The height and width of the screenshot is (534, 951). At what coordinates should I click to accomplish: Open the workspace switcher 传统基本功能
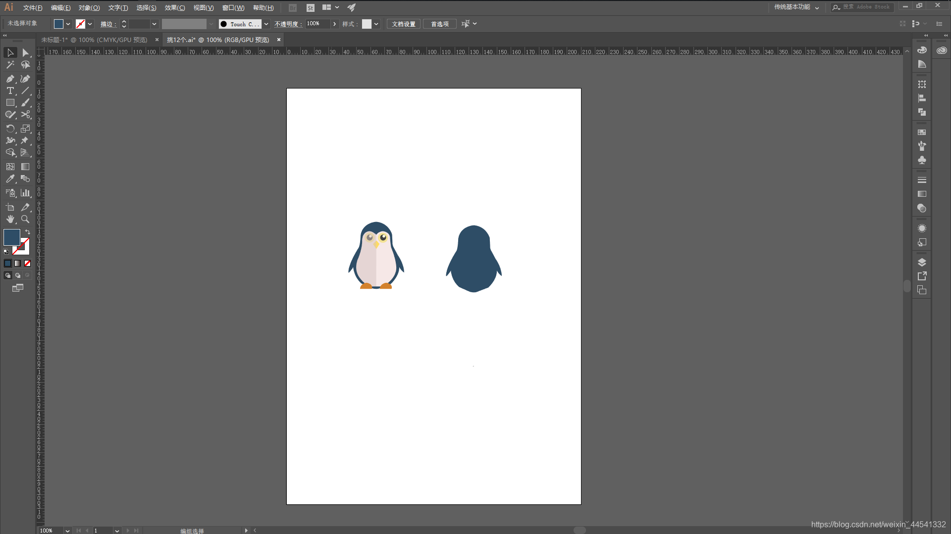(796, 7)
